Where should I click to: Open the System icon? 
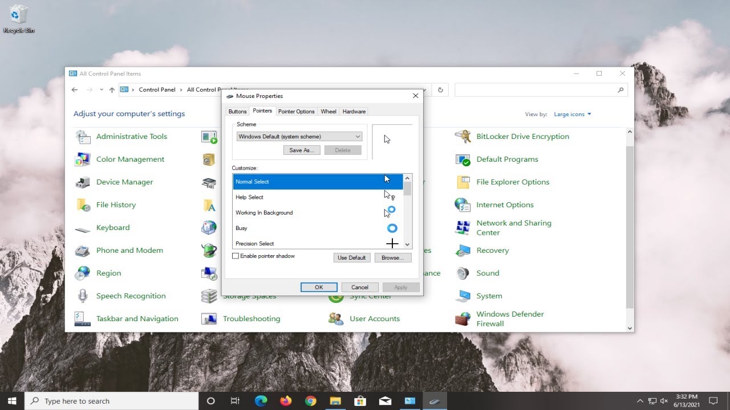[463, 296]
